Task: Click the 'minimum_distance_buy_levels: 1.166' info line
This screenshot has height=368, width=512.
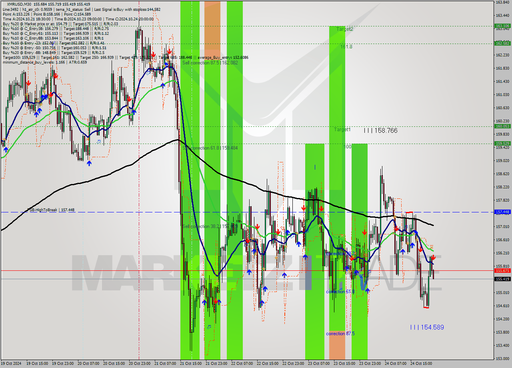Action: point(45,62)
